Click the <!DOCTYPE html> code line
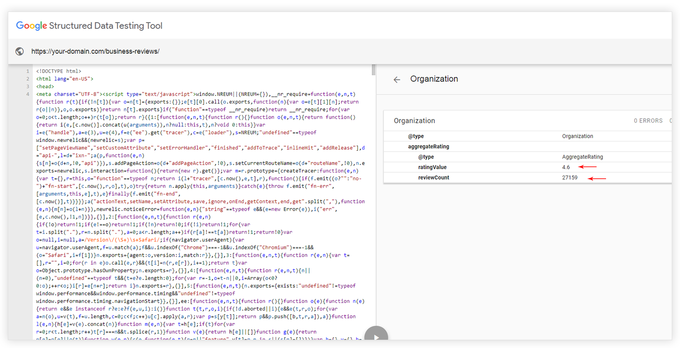The image size is (680, 348). [x=59, y=71]
